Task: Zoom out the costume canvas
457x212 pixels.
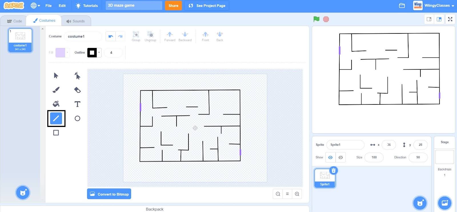Action: [278, 194]
